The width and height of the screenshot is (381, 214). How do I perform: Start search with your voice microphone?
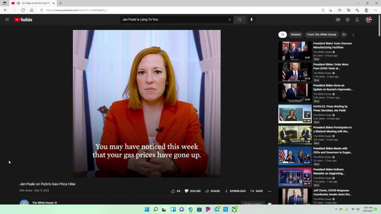[252, 20]
